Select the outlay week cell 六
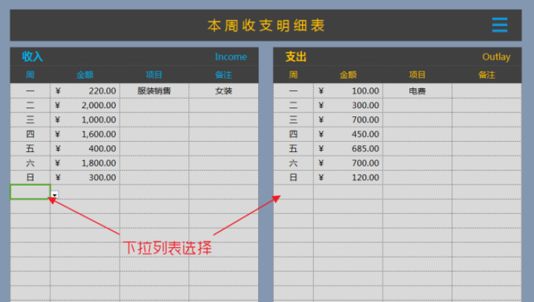Screen dimensions: 534x302 point(293,163)
